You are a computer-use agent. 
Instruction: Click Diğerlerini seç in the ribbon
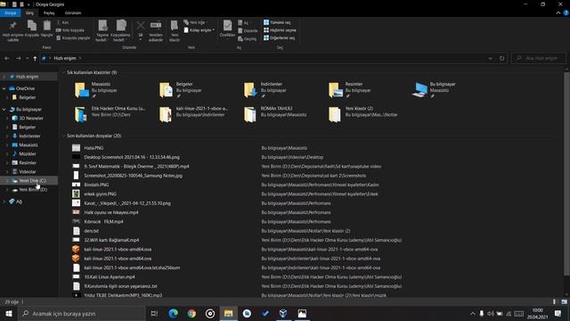[279, 37]
